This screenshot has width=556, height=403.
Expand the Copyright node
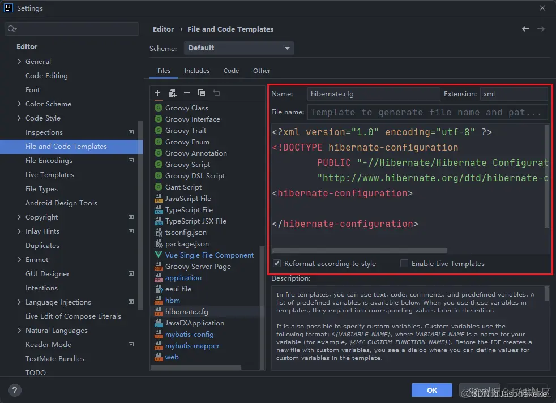click(x=19, y=217)
